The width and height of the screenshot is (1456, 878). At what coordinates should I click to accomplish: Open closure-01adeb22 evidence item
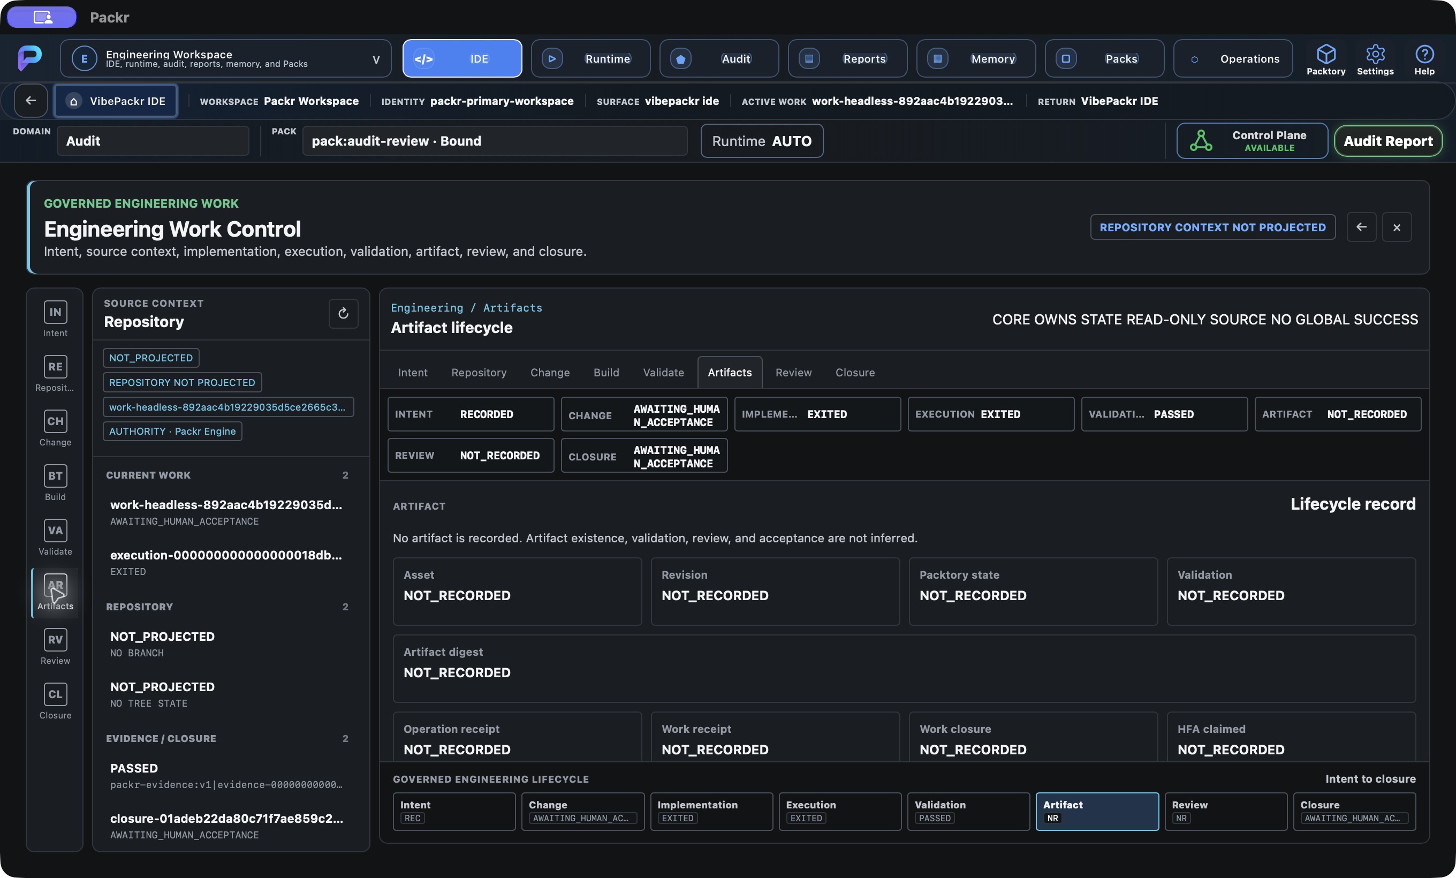click(x=226, y=826)
